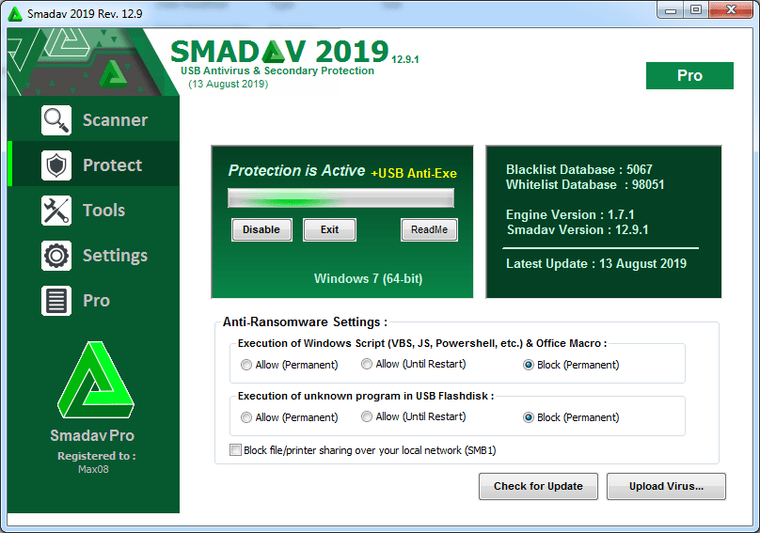The image size is (760, 533).
Task: Click Check for Update button
Action: [x=539, y=486]
